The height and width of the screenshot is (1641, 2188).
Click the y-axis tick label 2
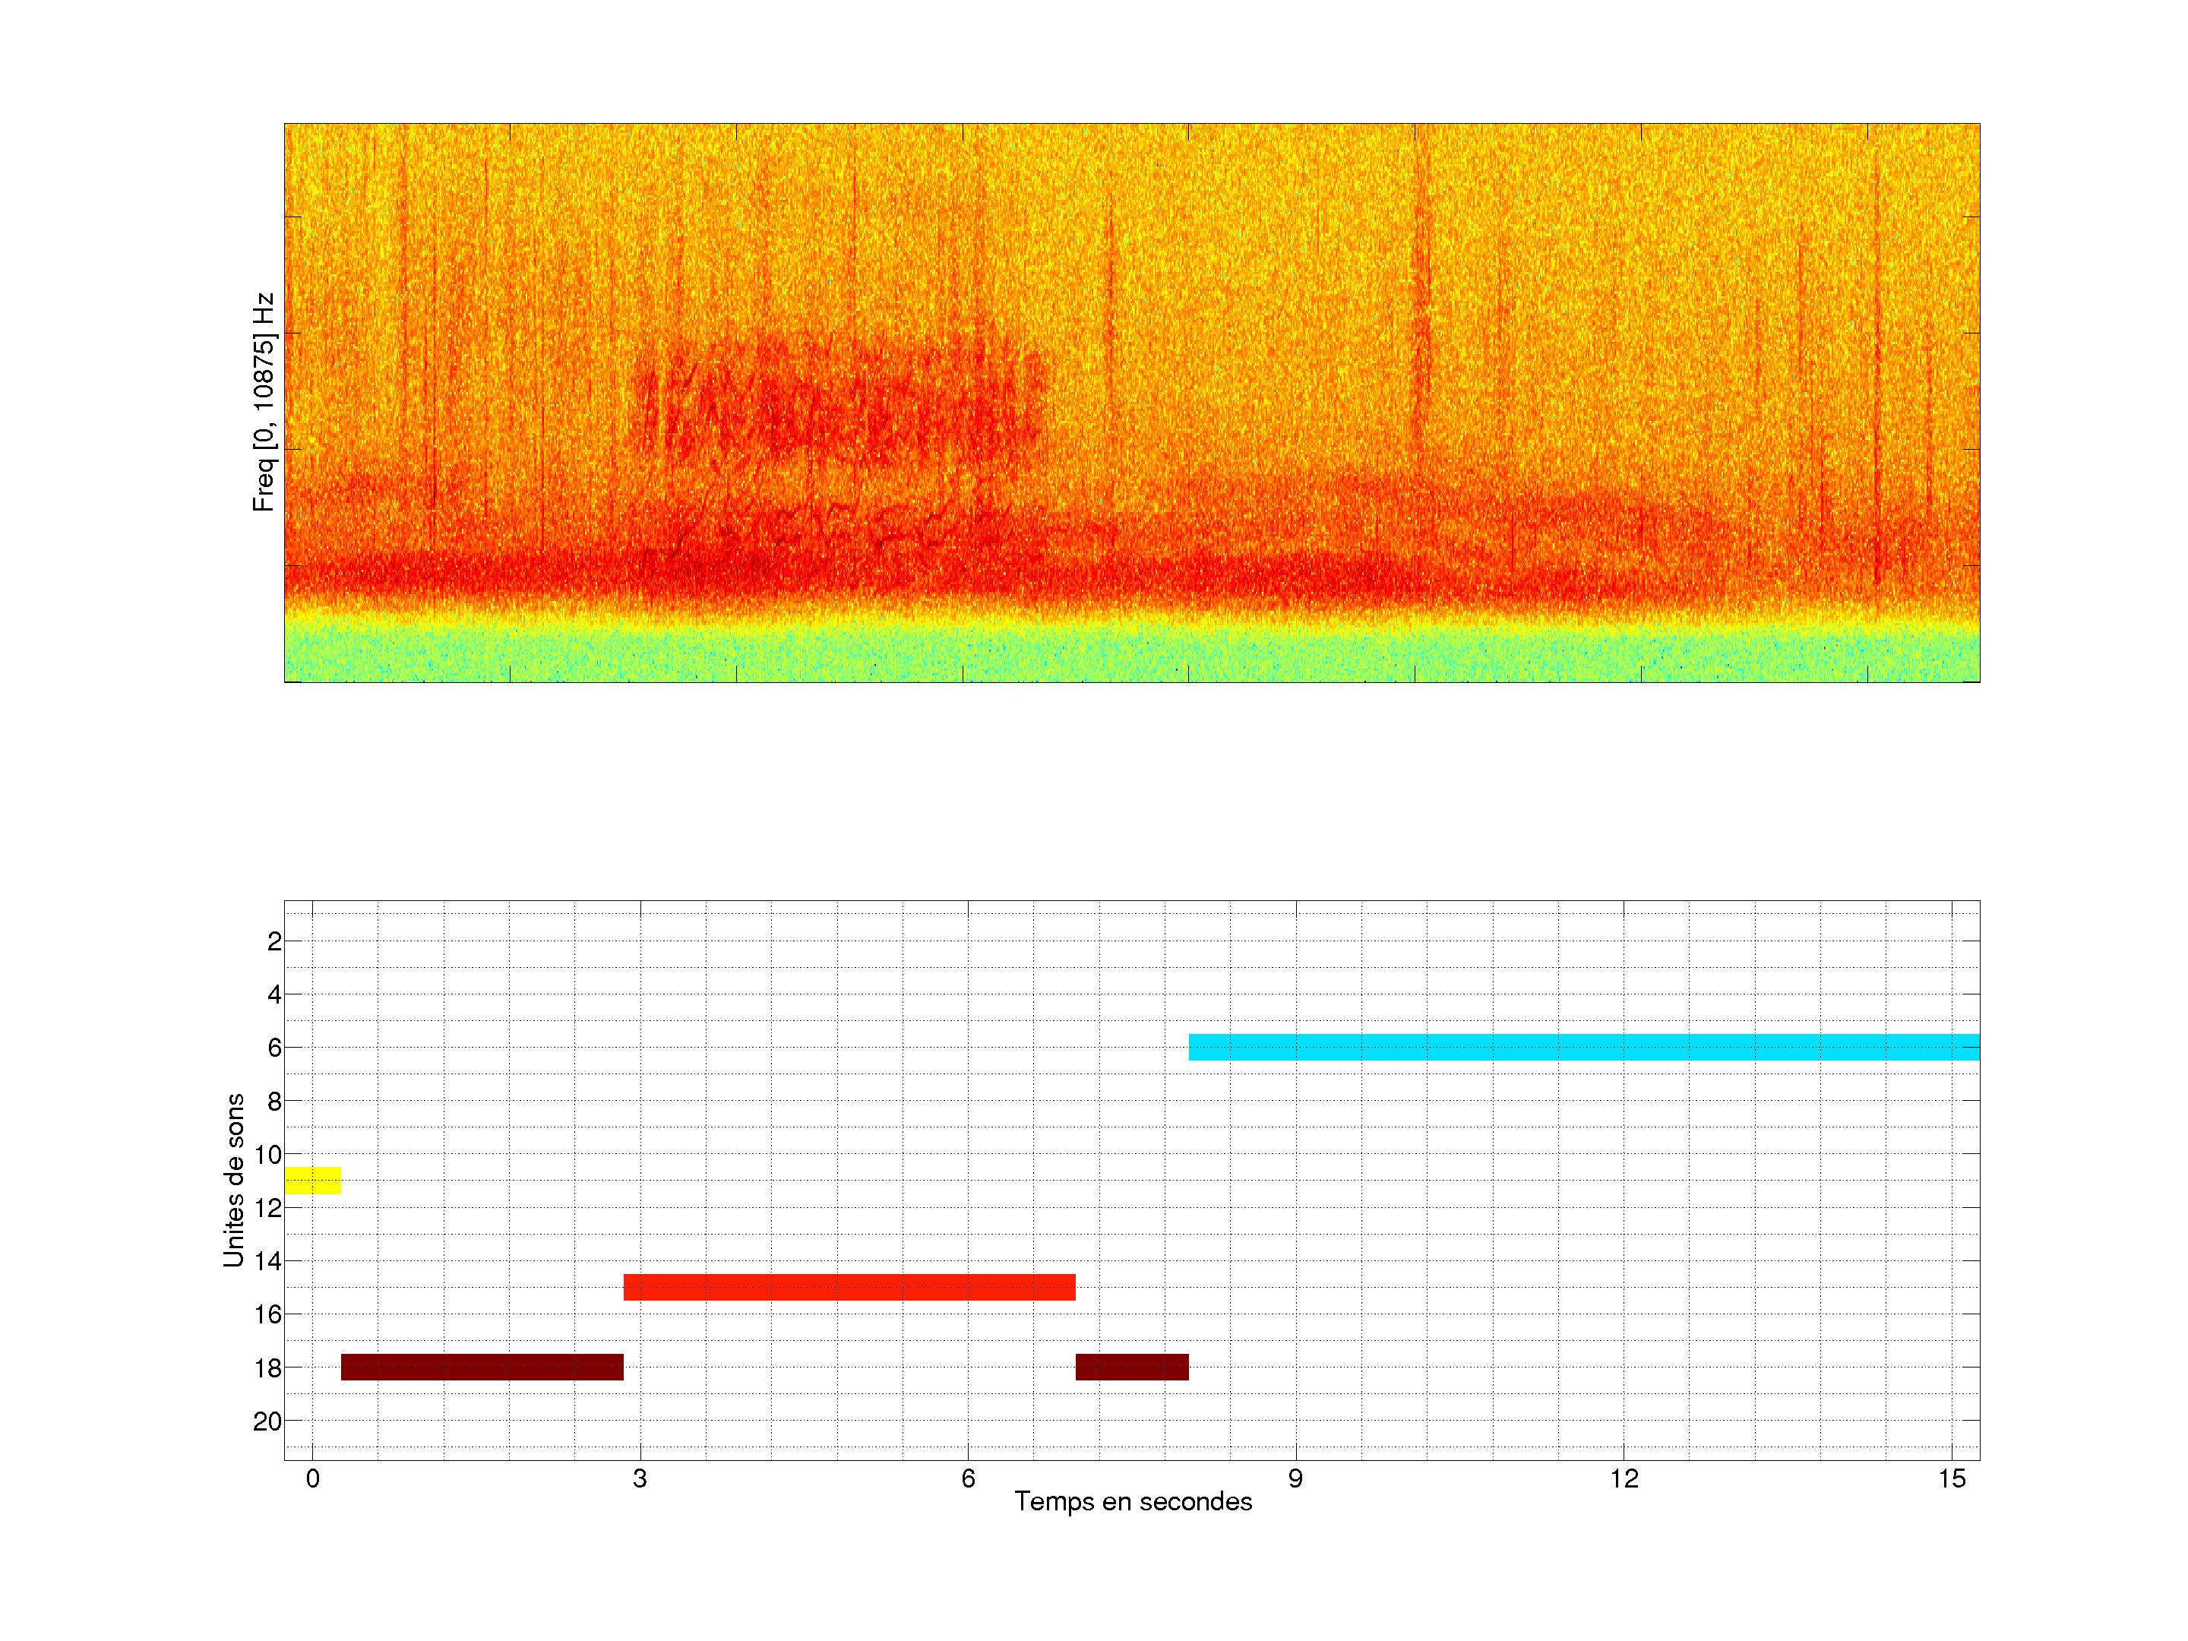point(274,941)
